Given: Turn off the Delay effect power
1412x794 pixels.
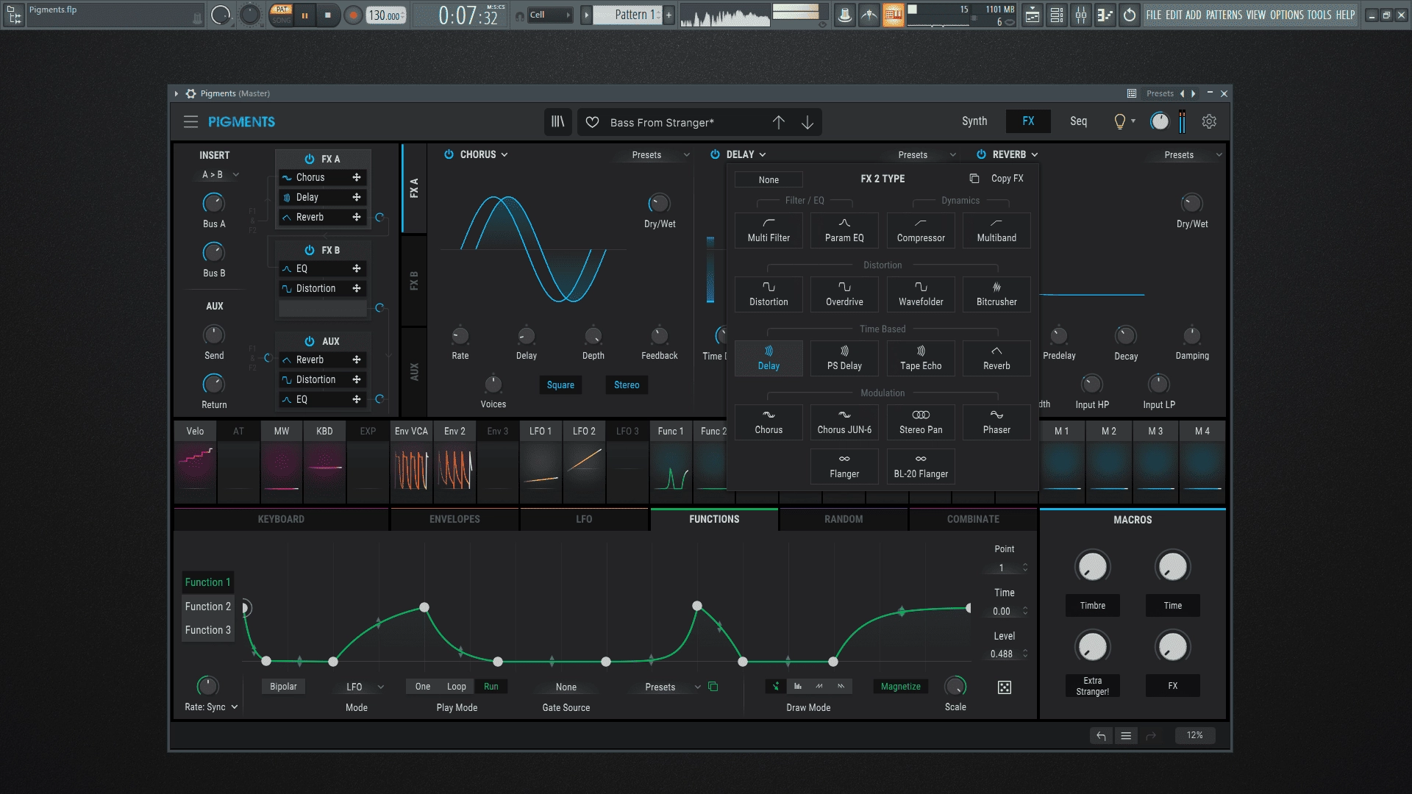Looking at the screenshot, I should (715, 154).
